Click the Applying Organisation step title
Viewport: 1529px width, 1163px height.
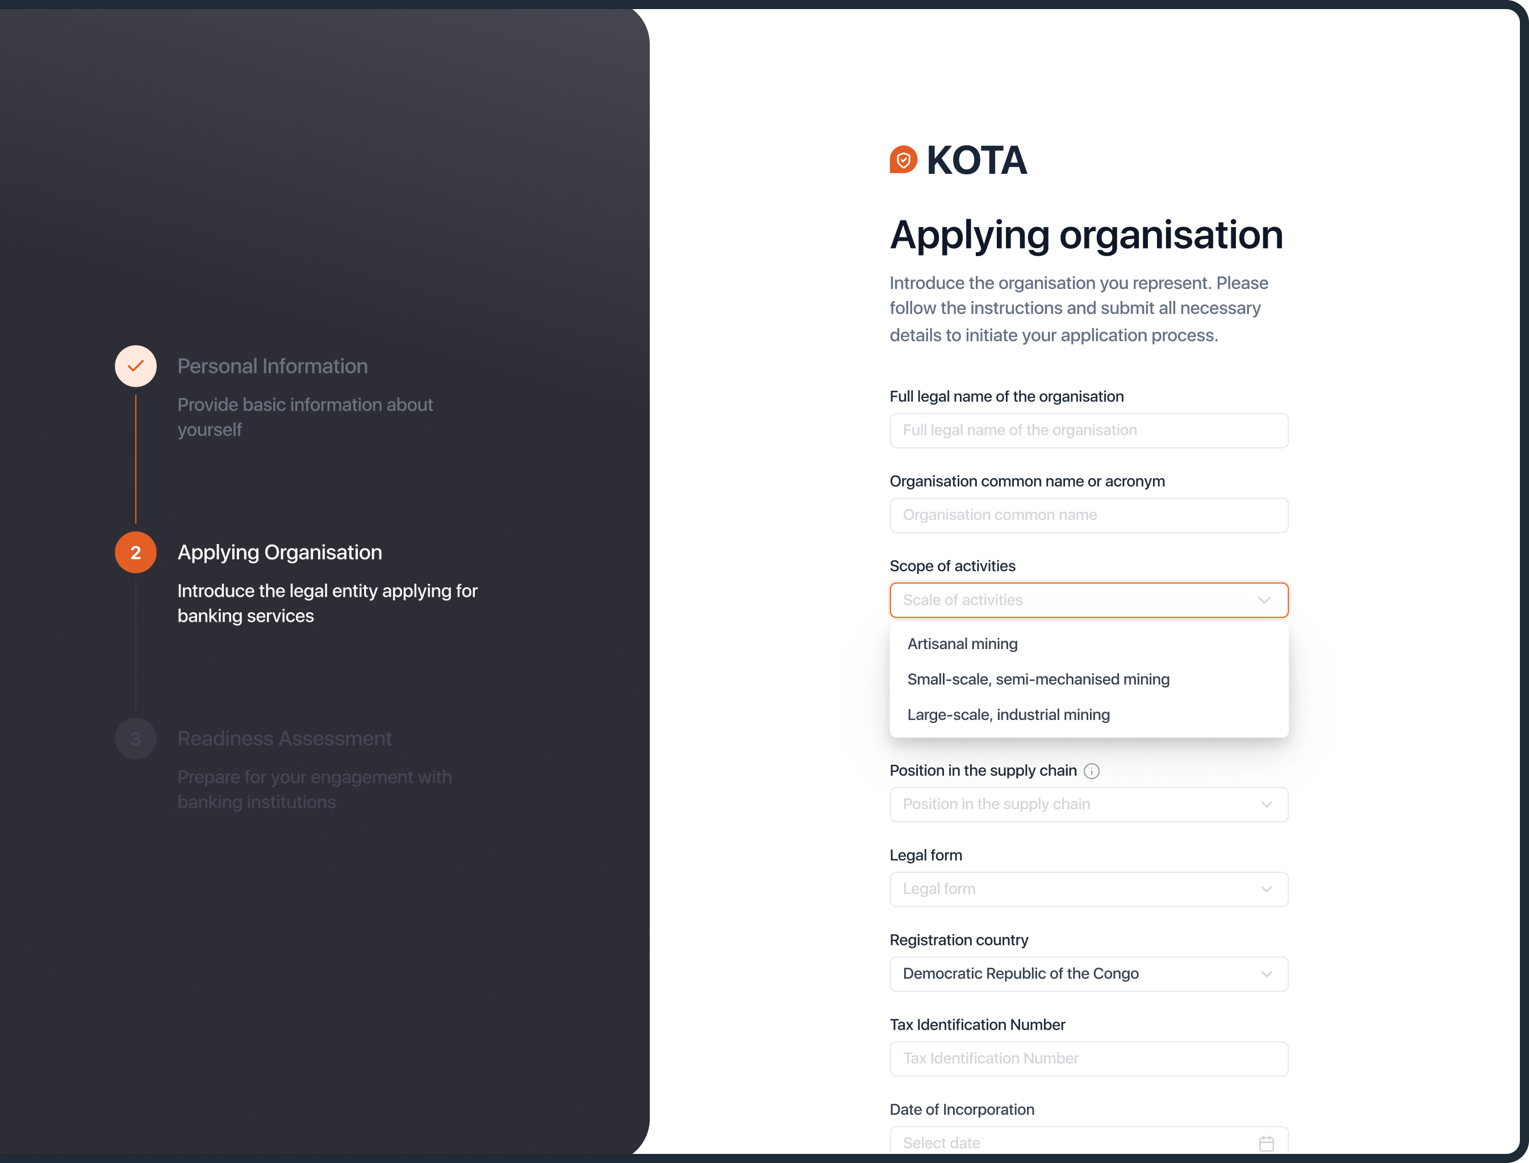[279, 553]
